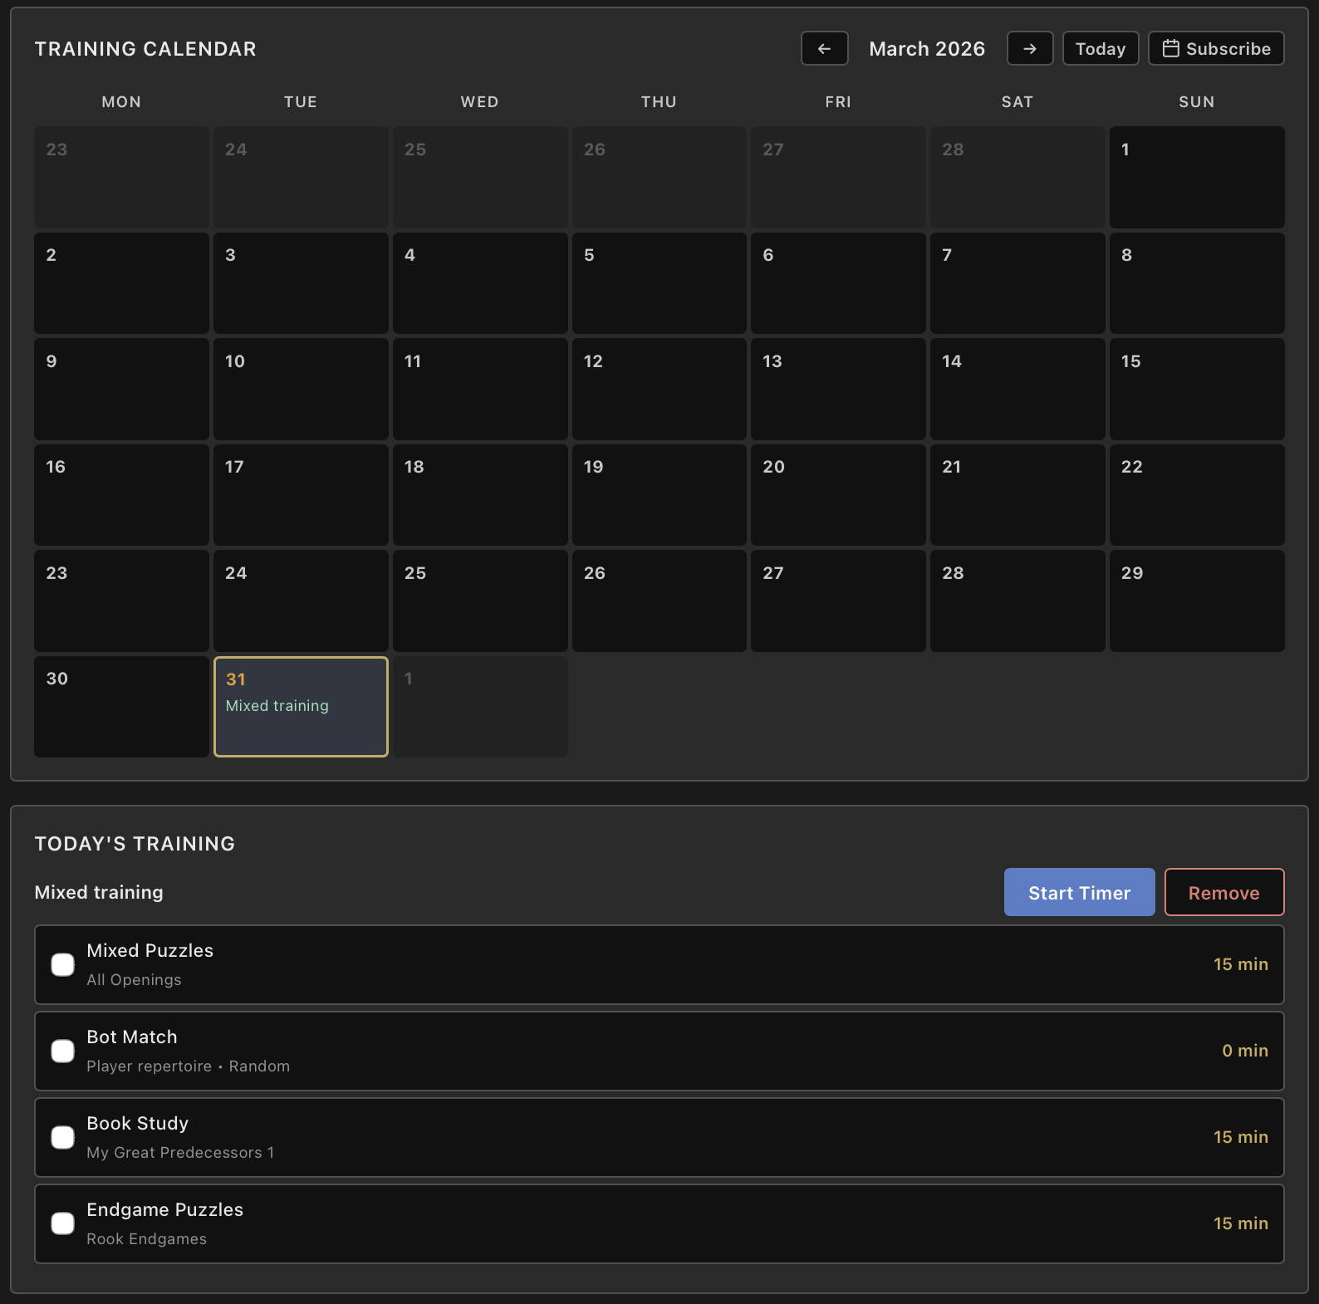Select March 15 in the calendar
This screenshot has height=1304, width=1319.
click(1196, 389)
